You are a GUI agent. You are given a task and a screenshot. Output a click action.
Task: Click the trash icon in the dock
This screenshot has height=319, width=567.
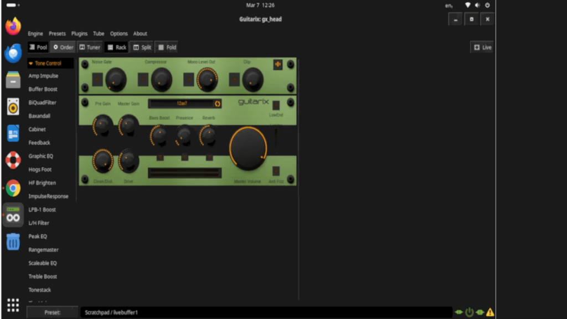pyautogui.click(x=13, y=241)
